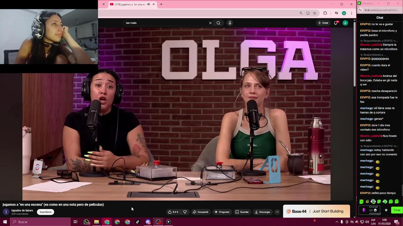Click the Crear button on YouTube
This screenshot has width=403, height=226.
point(323,23)
